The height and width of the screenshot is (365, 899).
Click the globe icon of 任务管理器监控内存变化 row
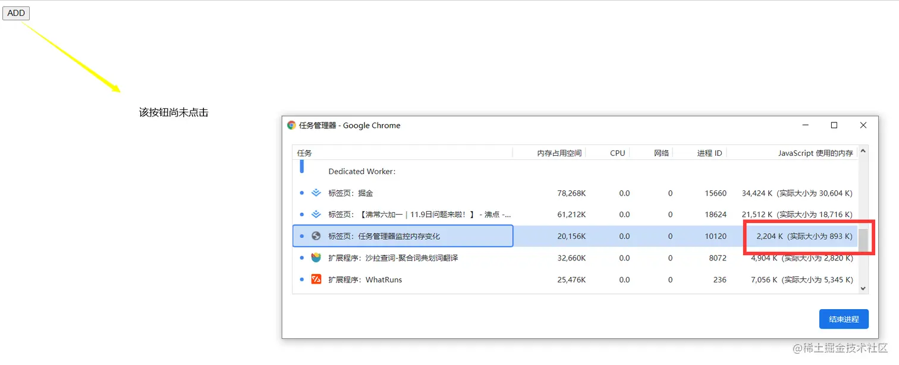click(316, 236)
